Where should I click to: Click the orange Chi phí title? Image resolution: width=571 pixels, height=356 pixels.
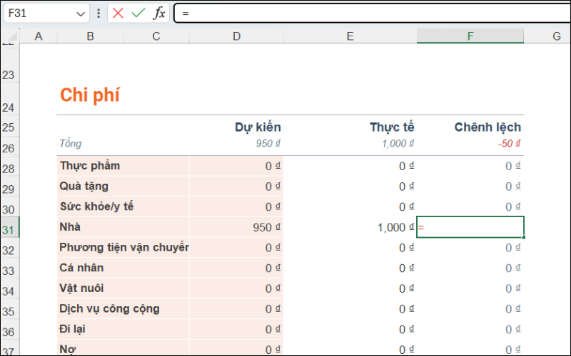pos(90,95)
